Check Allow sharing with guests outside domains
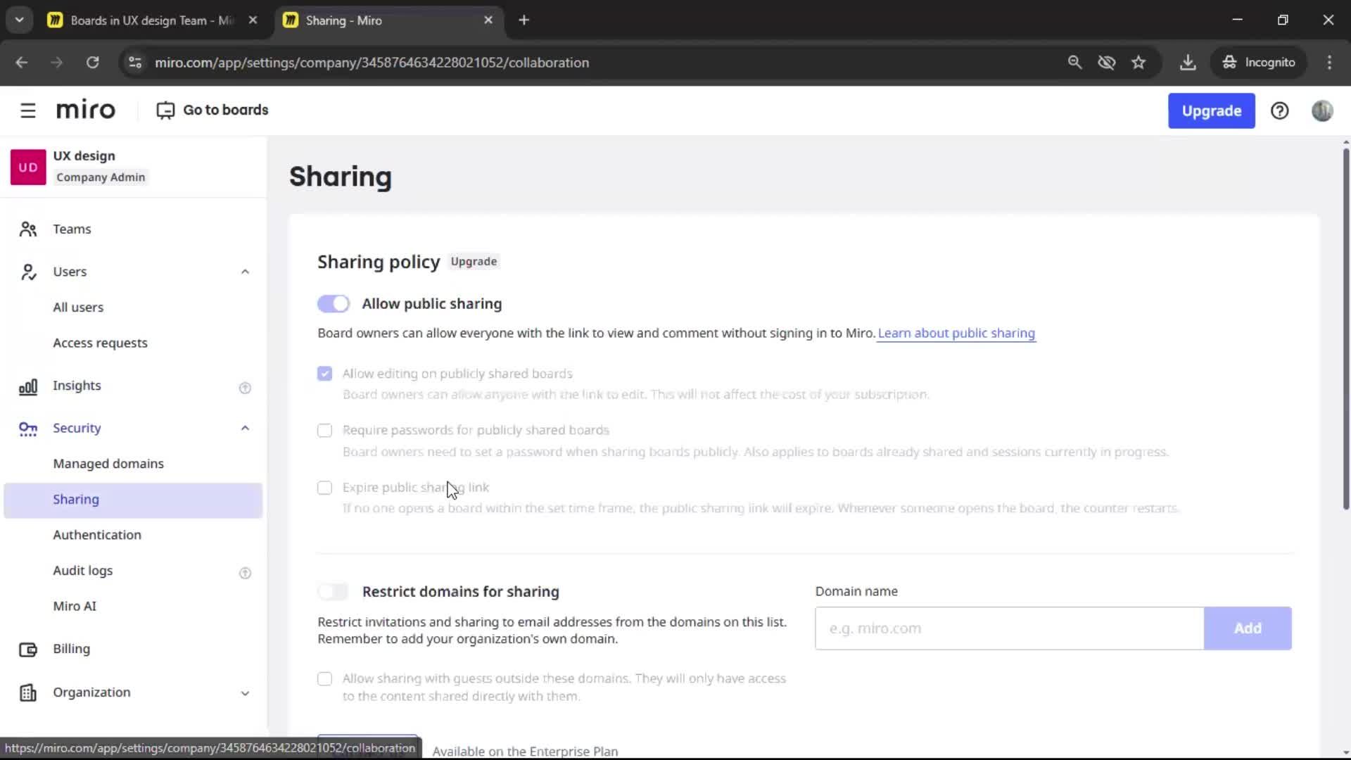This screenshot has width=1351, height=760. [324, 679]
